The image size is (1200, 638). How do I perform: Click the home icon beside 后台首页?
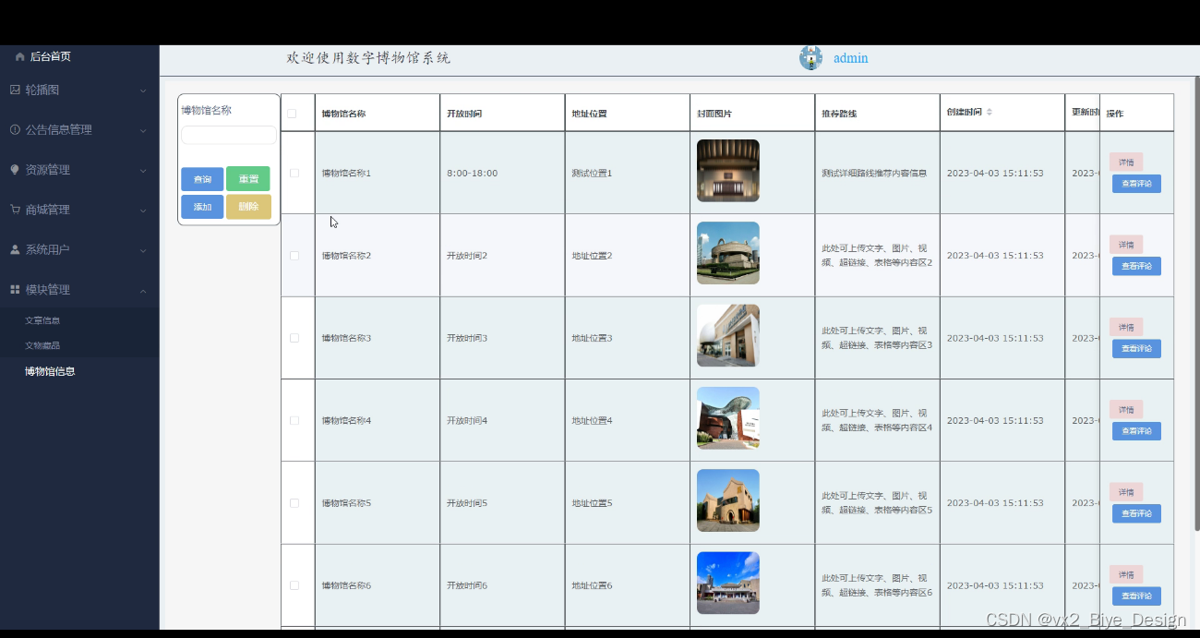pyautogui.click(x=20, y=57)
